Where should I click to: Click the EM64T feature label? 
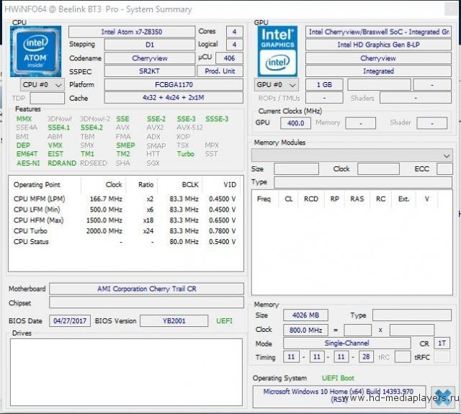pyautogui.click(x=27, y=154)
